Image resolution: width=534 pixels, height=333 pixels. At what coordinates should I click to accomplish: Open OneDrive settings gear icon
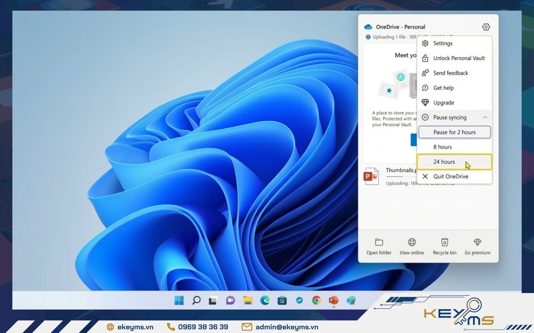(x=486, y=27)
